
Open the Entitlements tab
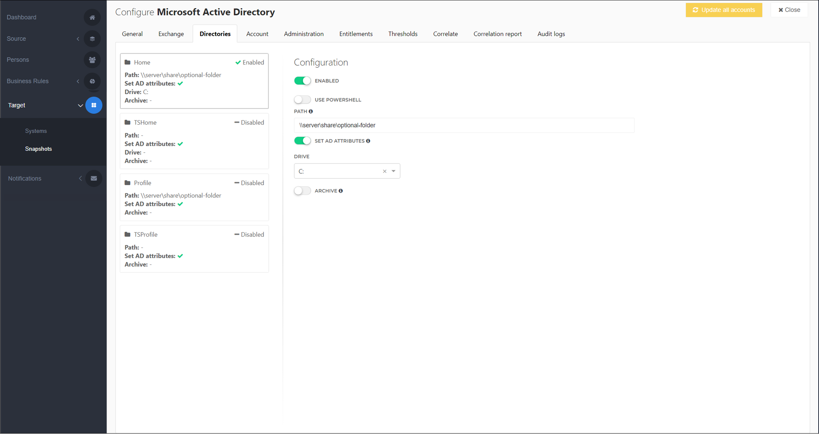pyautogui.click(x=356, y=34)
